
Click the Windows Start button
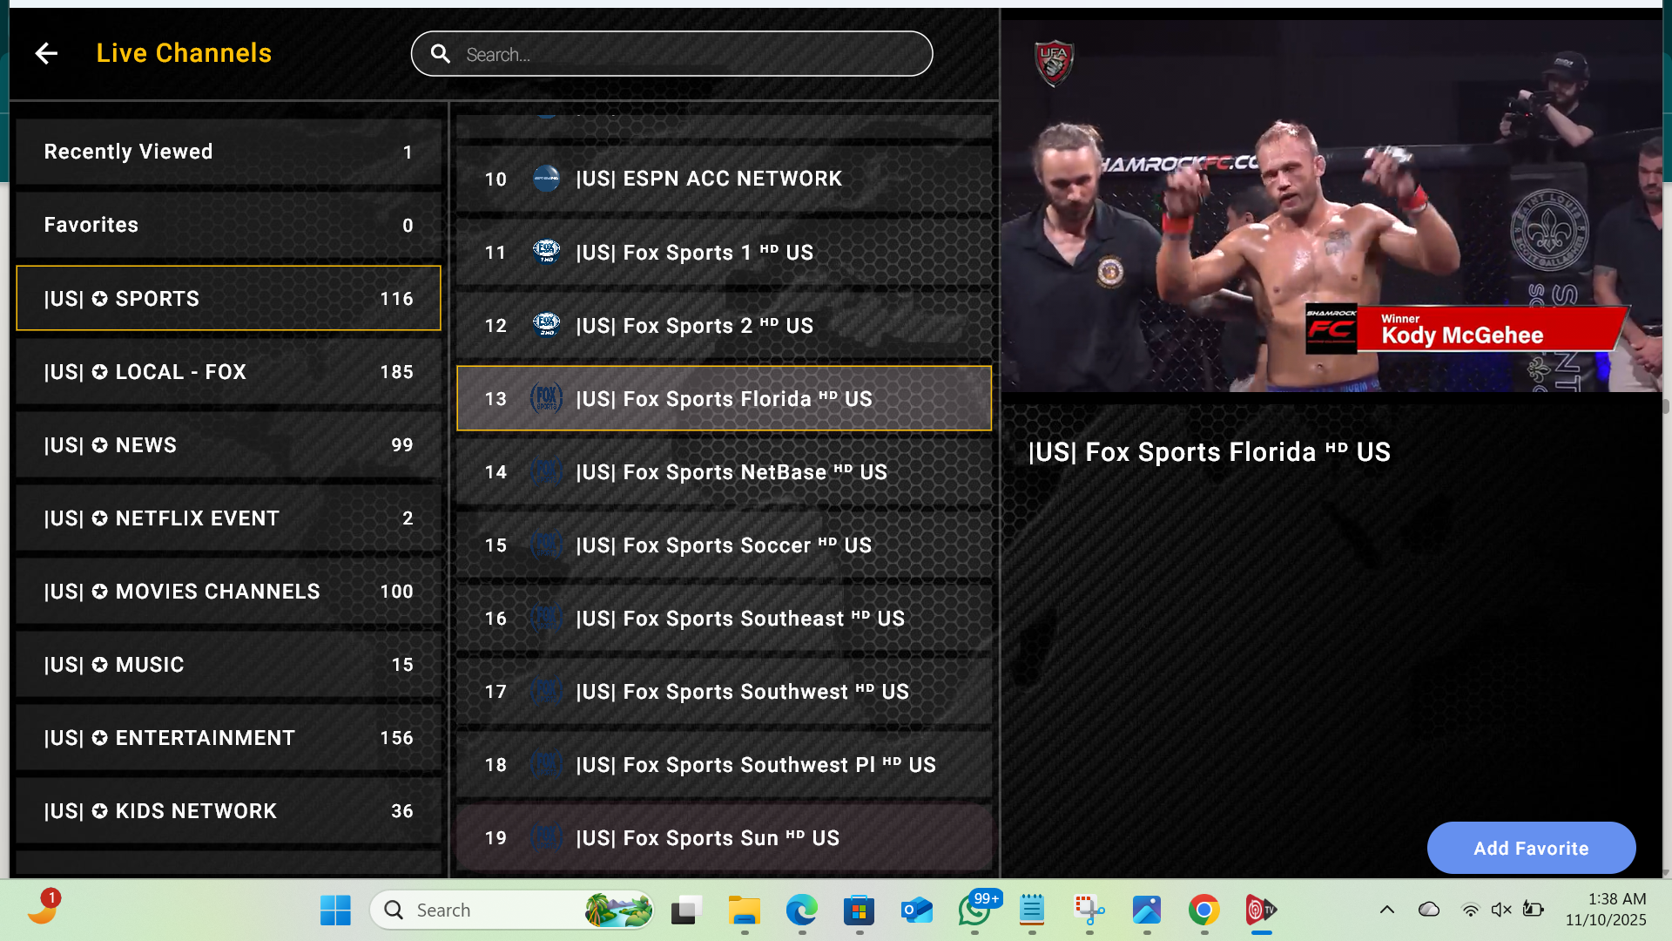336,909
